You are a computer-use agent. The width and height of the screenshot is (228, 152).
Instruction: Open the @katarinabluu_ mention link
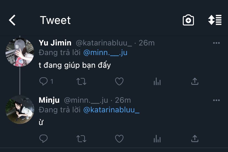111,110
